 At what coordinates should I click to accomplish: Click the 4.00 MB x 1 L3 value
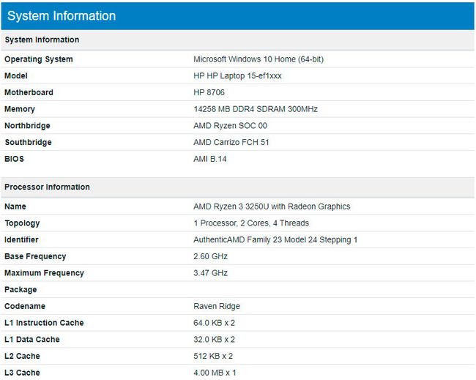coord(215,373)
